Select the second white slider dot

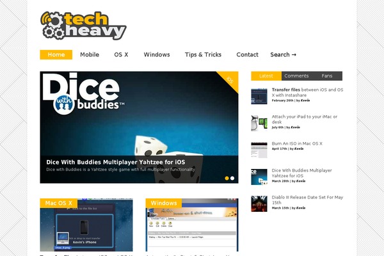point(232,179)
